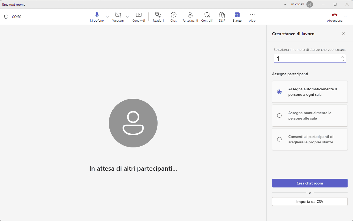Open Controlli meeting controls
Screen dimensions: 353x221
207,17
